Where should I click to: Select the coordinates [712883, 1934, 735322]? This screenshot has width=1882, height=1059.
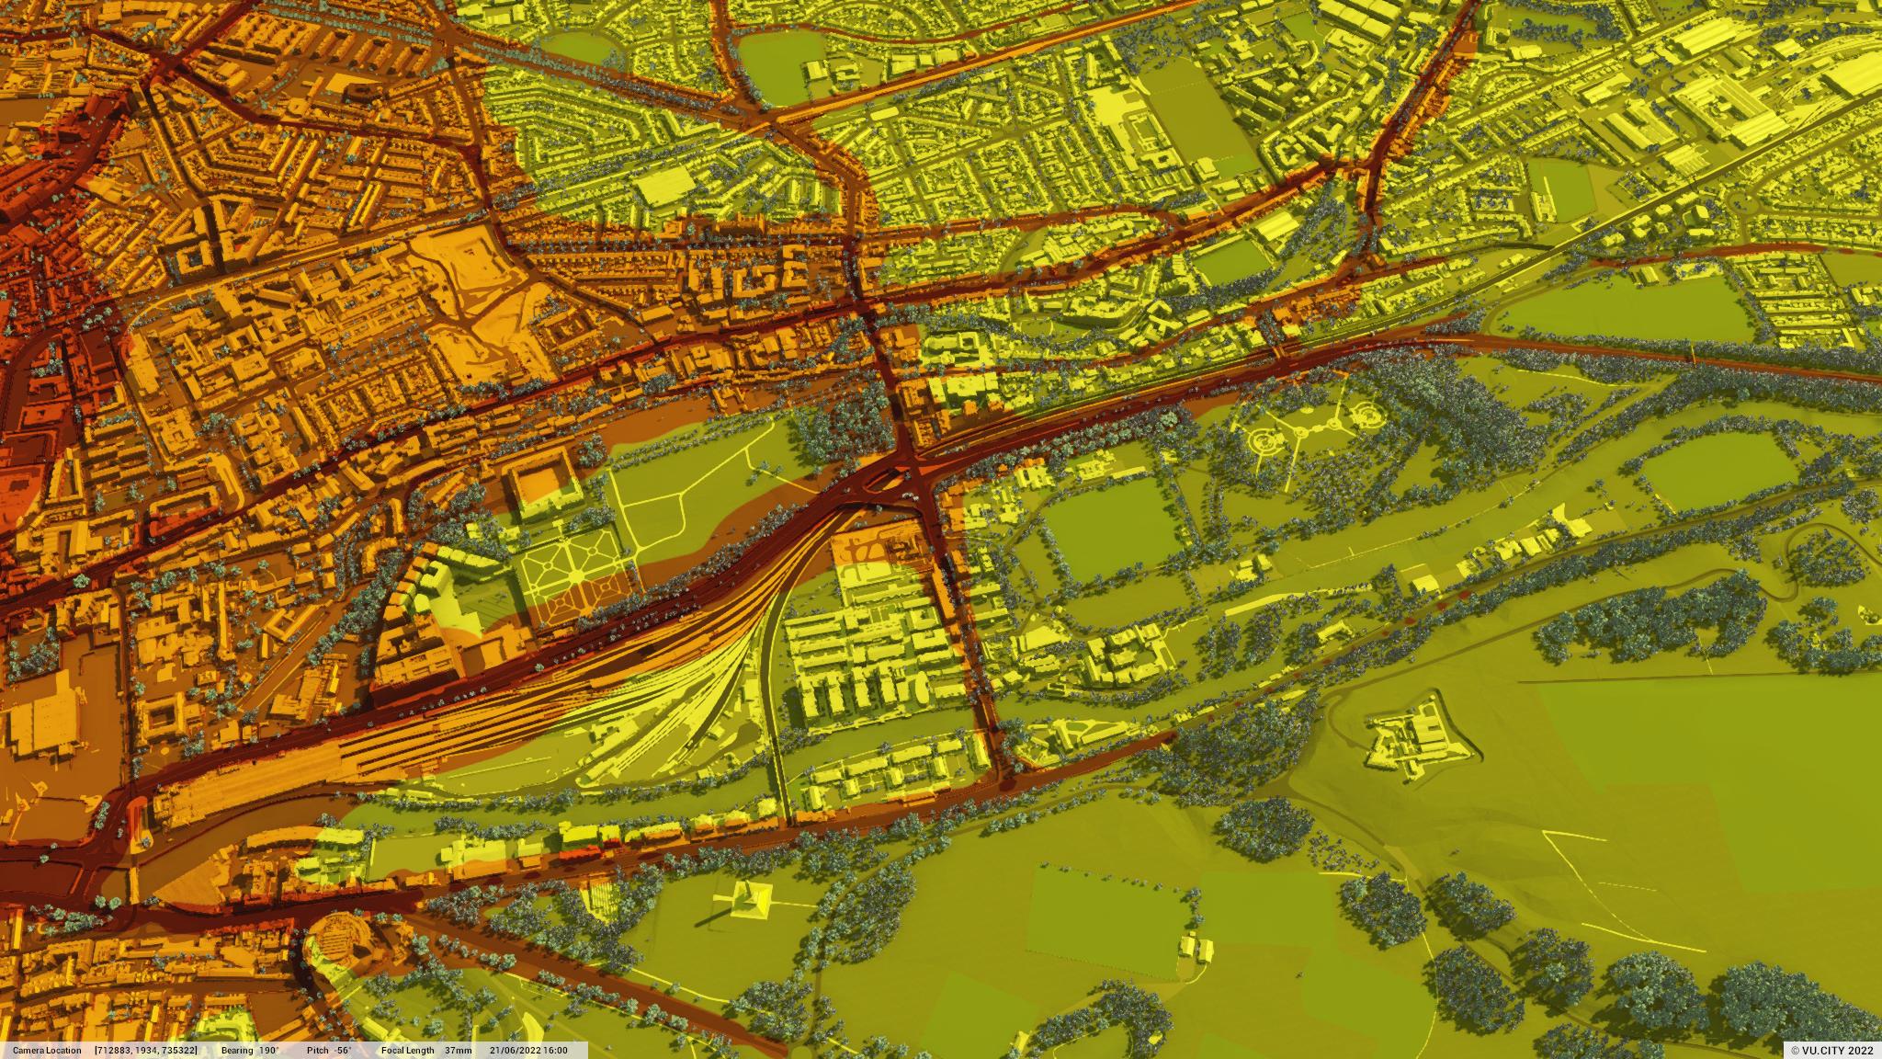[x=146, y=1050]
